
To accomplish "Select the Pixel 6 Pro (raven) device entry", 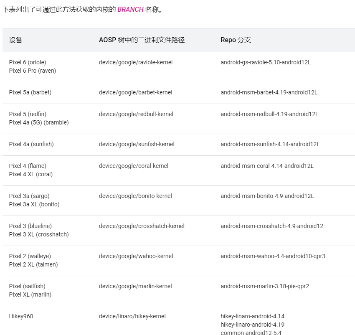I will (33, 71).
